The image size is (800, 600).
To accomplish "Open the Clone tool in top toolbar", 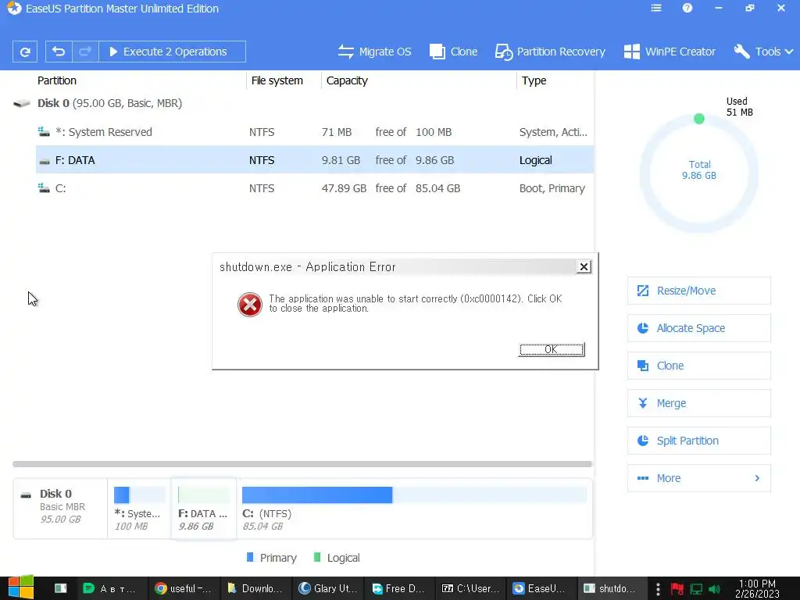I will point(454,52).
